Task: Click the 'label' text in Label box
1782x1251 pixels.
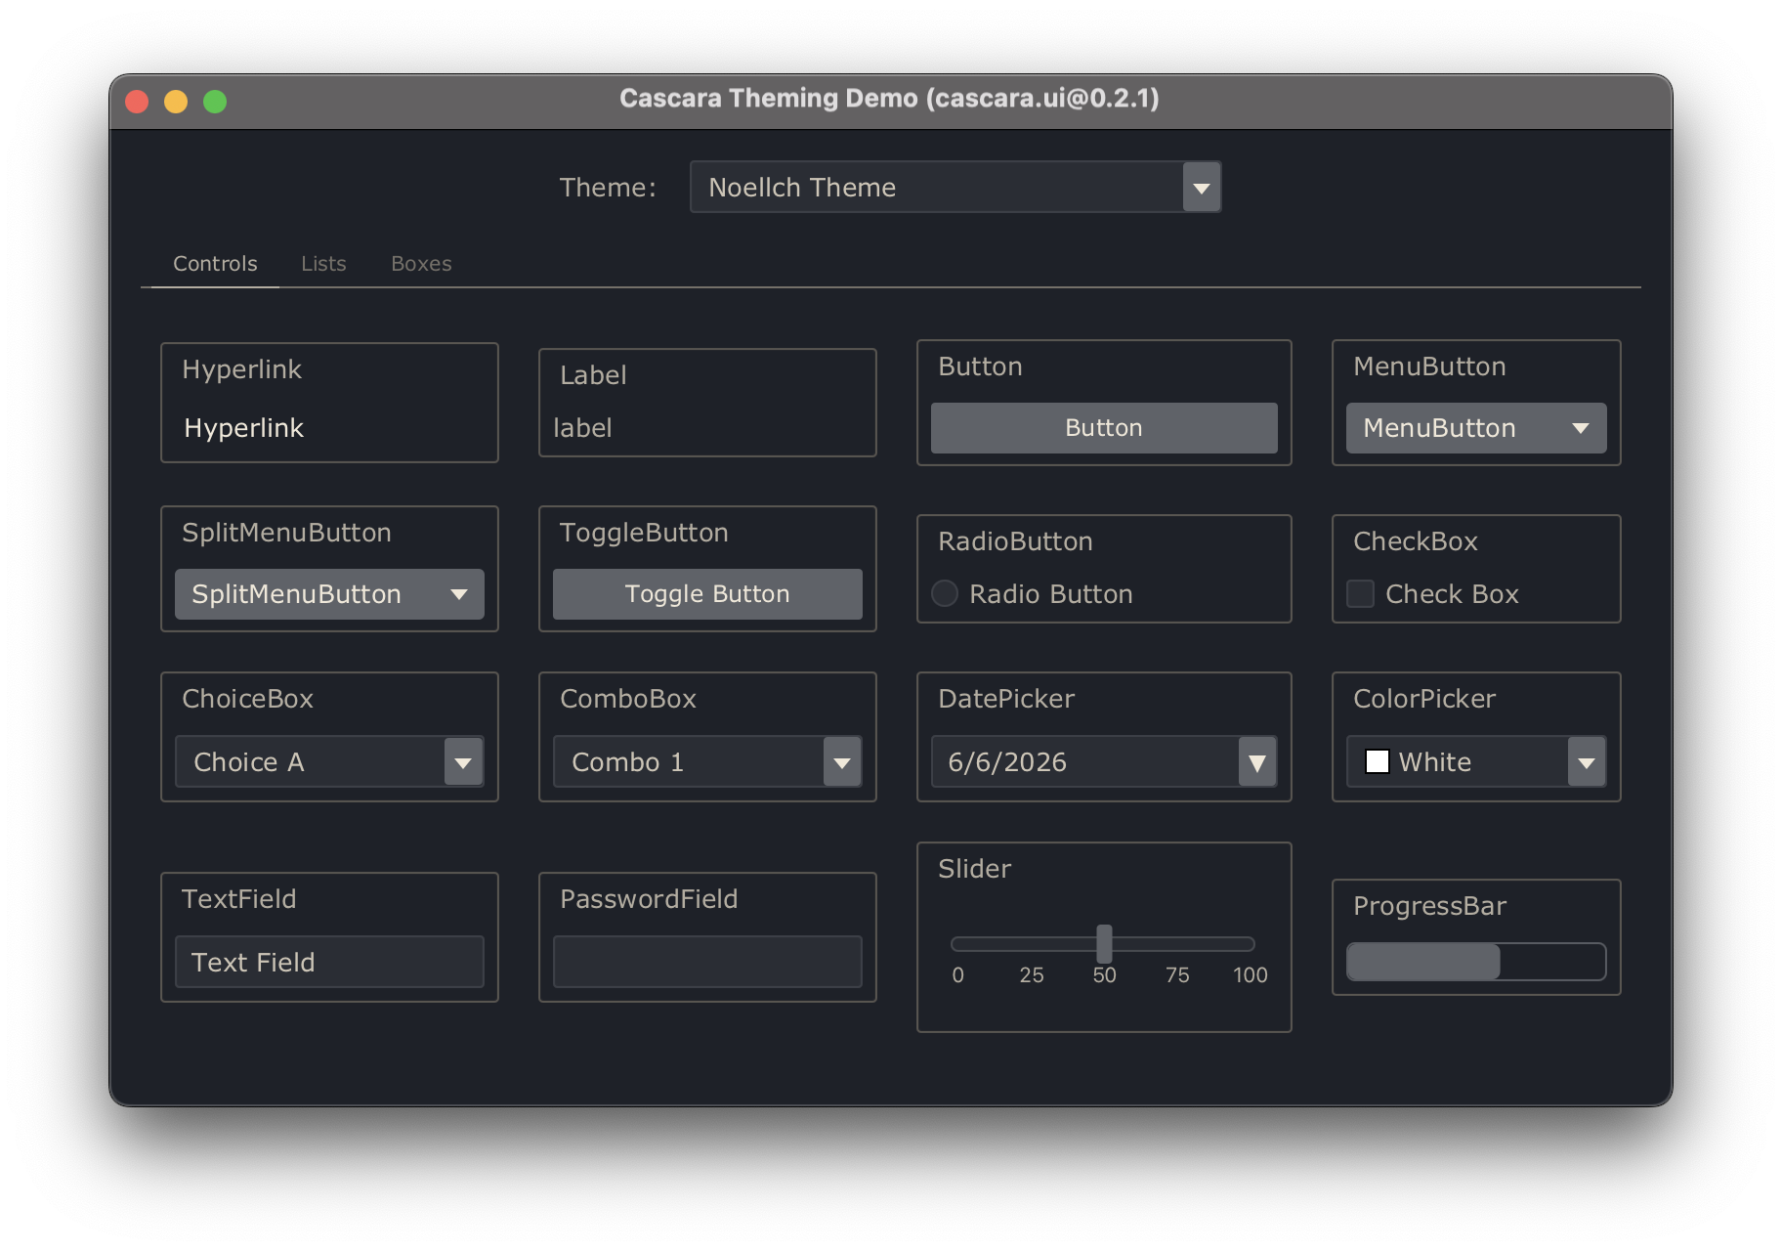Action: click(582, 428)
